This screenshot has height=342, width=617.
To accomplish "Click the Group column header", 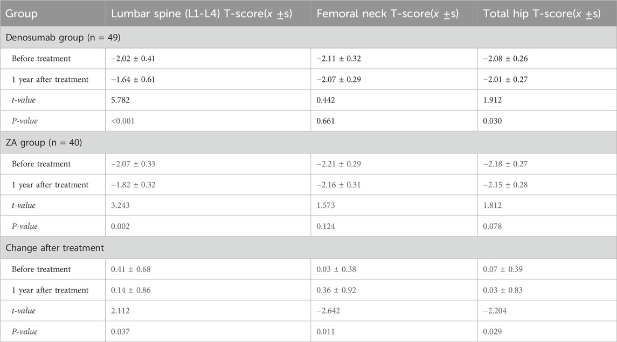I will [23, 13].
